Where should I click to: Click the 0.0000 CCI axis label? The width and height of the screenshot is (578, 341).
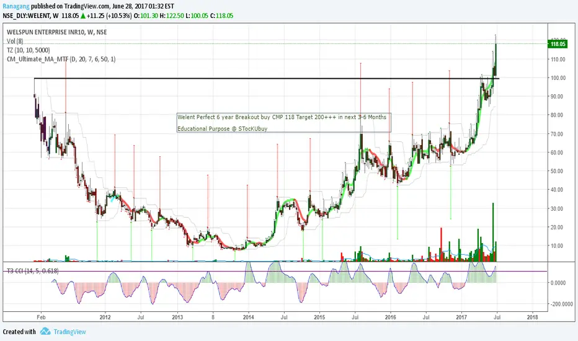[558, 283]
